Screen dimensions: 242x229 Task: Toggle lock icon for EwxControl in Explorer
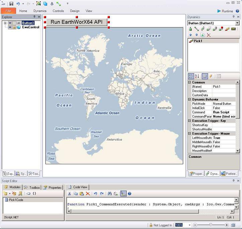tap(14, 27)
